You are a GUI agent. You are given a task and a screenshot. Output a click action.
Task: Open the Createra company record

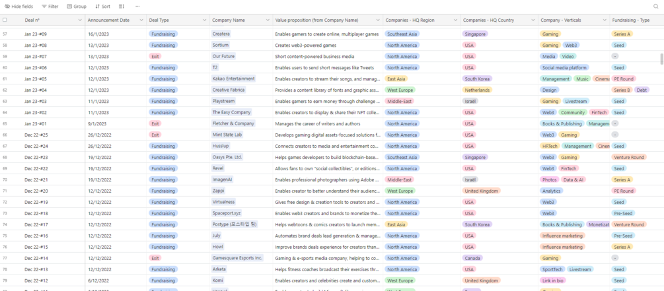(222, 34)
